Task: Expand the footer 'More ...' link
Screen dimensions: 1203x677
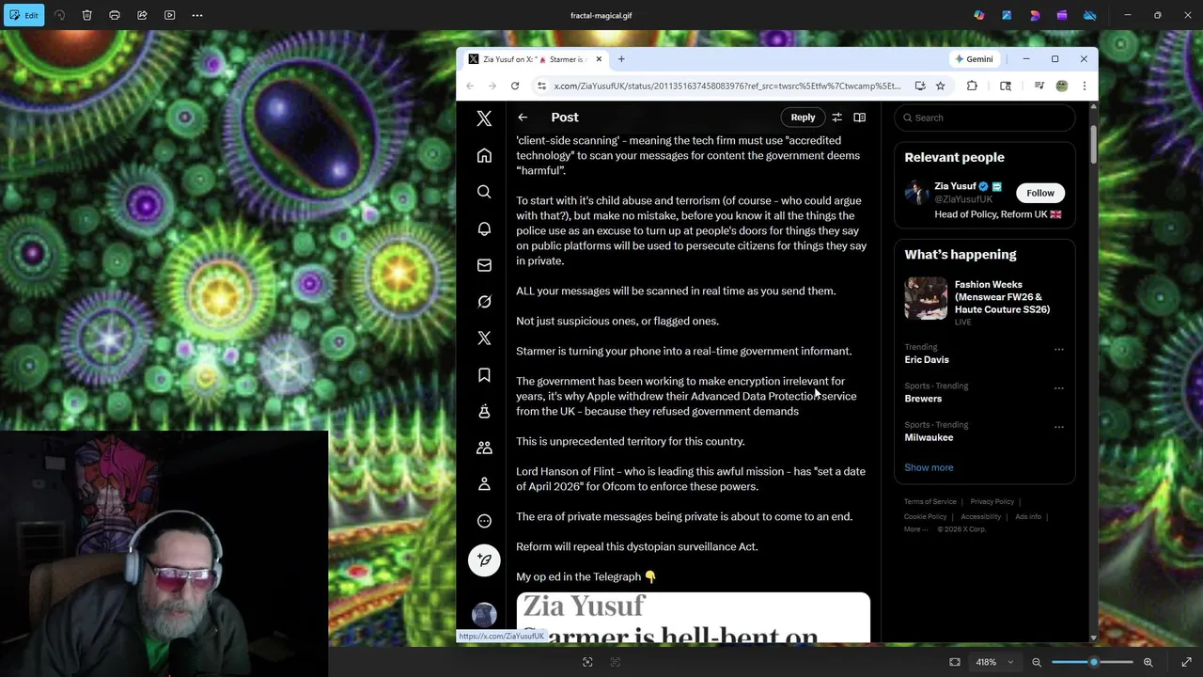Action: (x=914, y=529)
